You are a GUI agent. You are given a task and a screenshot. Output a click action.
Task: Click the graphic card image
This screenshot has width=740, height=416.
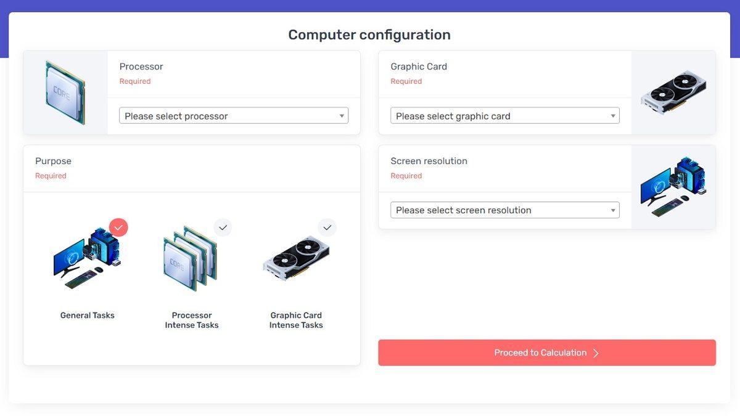point(673,92)
